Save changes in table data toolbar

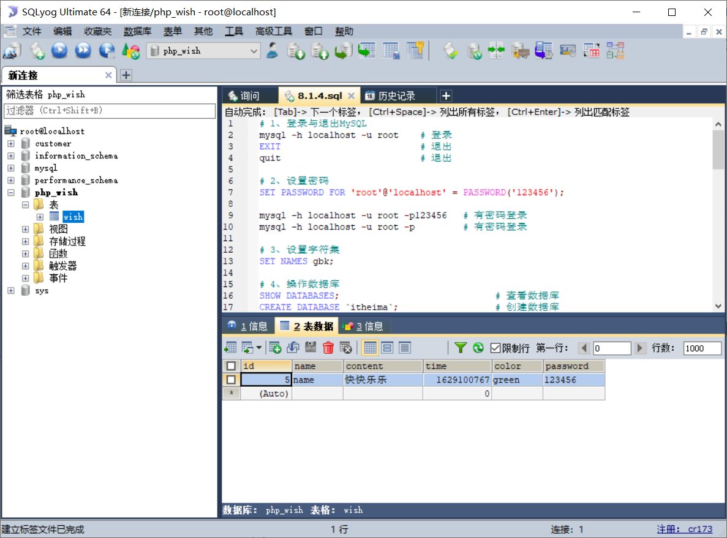[311, 348]
